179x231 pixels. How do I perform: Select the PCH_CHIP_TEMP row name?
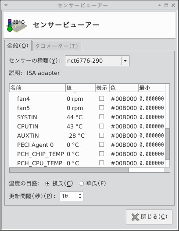pos(40,154)
